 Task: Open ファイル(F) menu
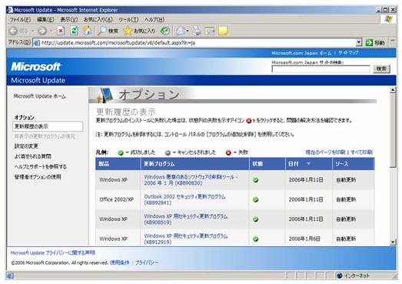[20, 19]
